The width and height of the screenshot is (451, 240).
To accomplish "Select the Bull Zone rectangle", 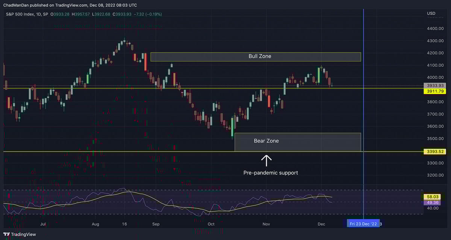I will point(256,57).
